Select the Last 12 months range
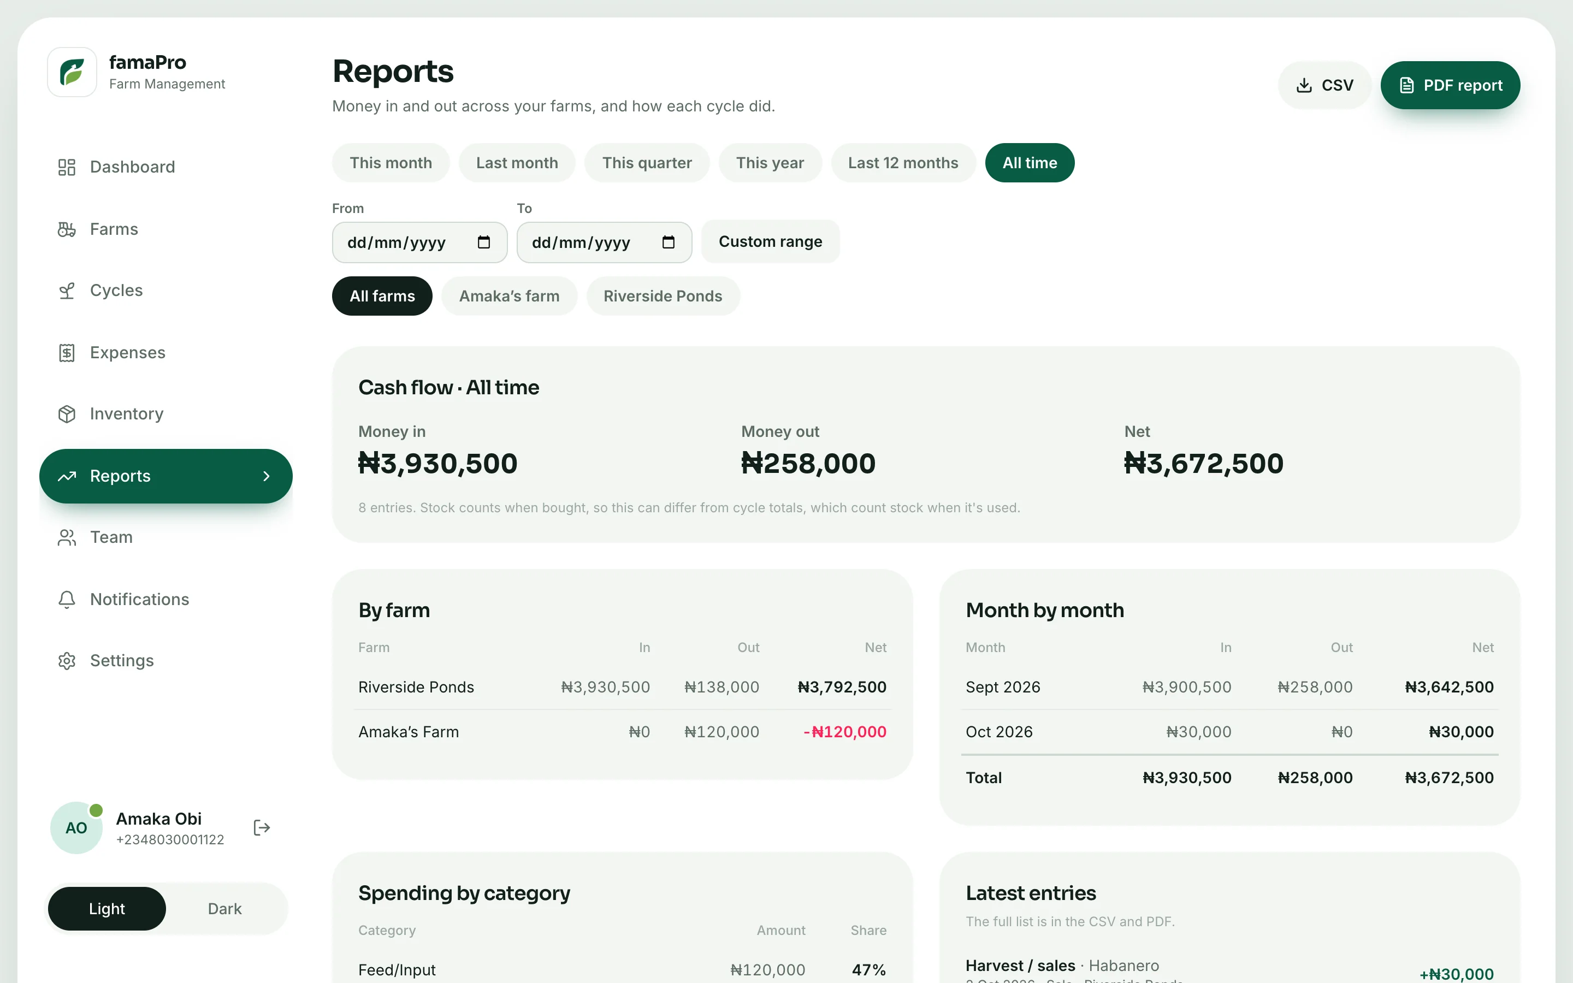 click(903, 163)
